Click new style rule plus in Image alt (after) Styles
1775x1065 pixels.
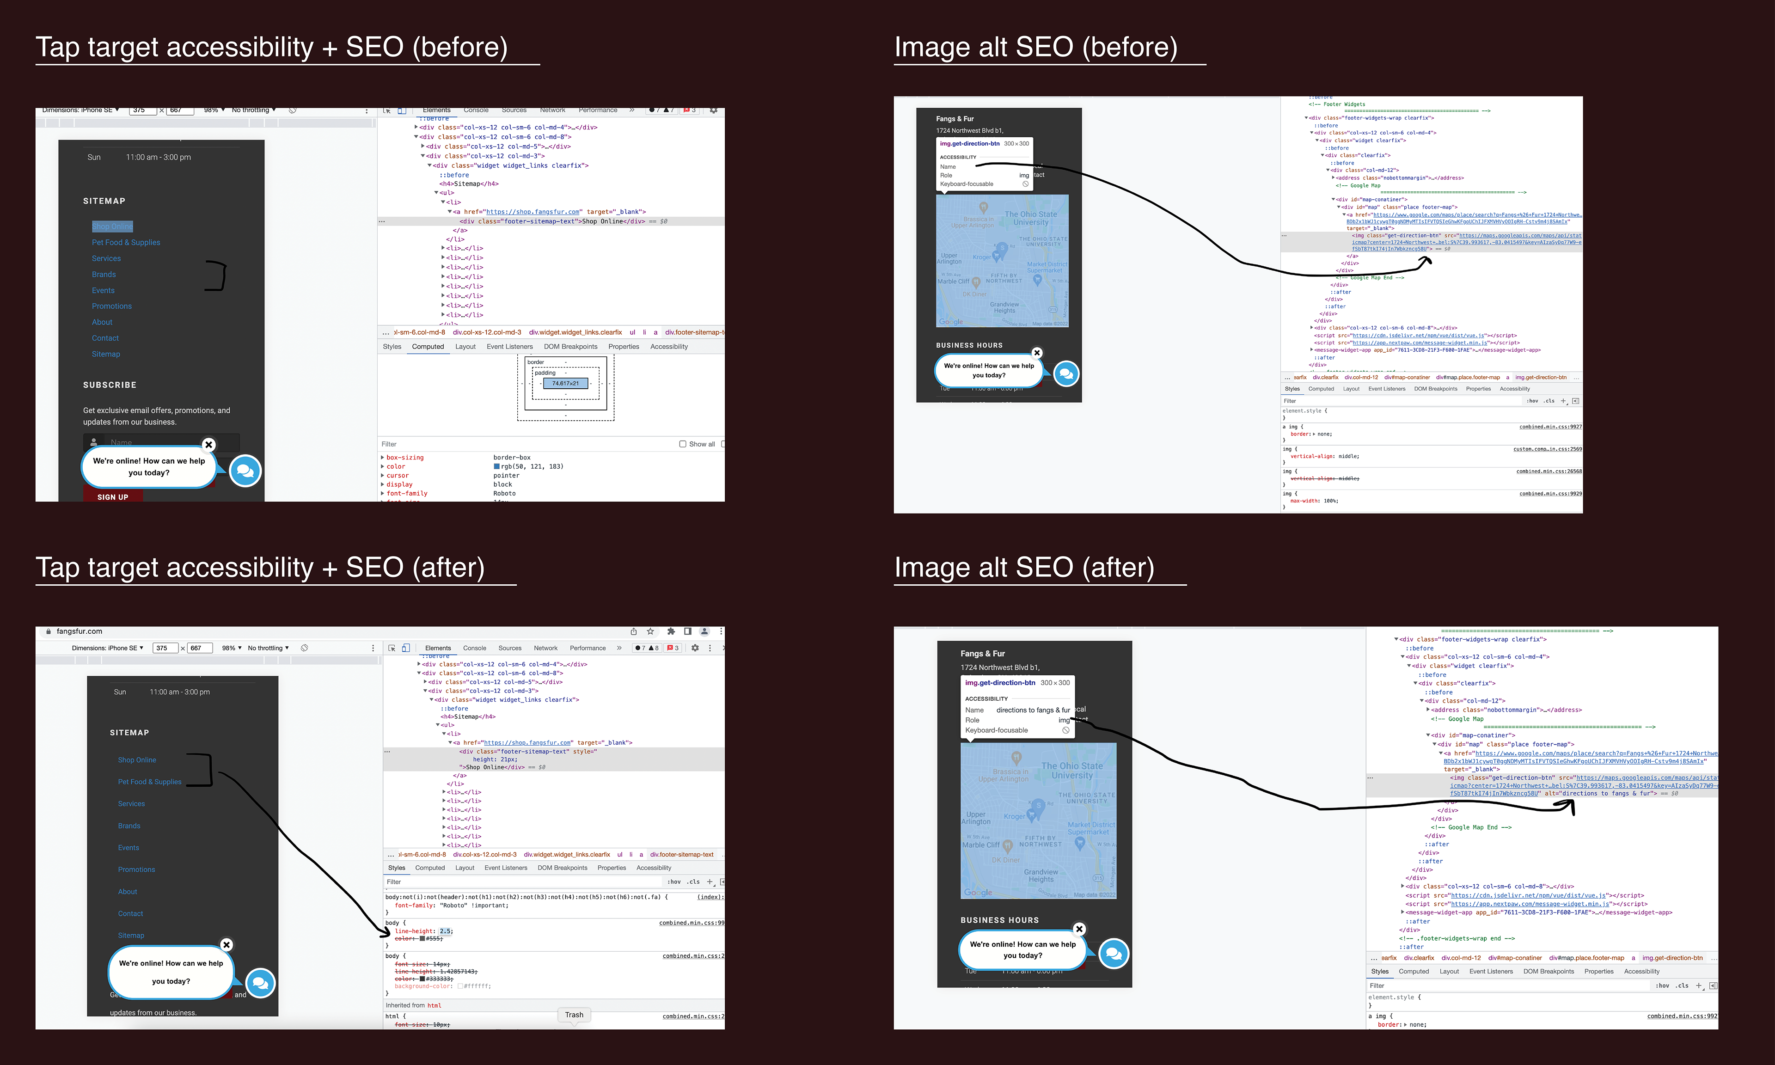tap(1698, 986)
